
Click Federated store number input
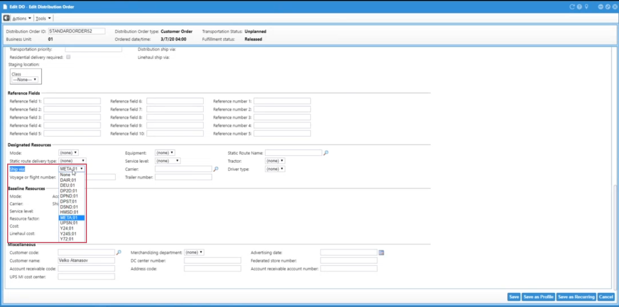(349, 260)
